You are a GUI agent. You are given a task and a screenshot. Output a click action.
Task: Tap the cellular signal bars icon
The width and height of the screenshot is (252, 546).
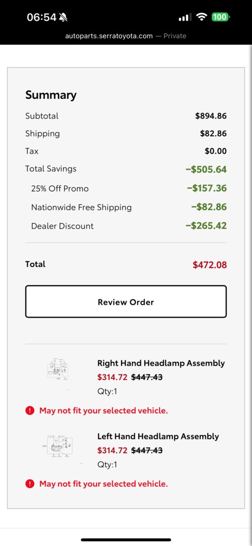click(184, 17)
